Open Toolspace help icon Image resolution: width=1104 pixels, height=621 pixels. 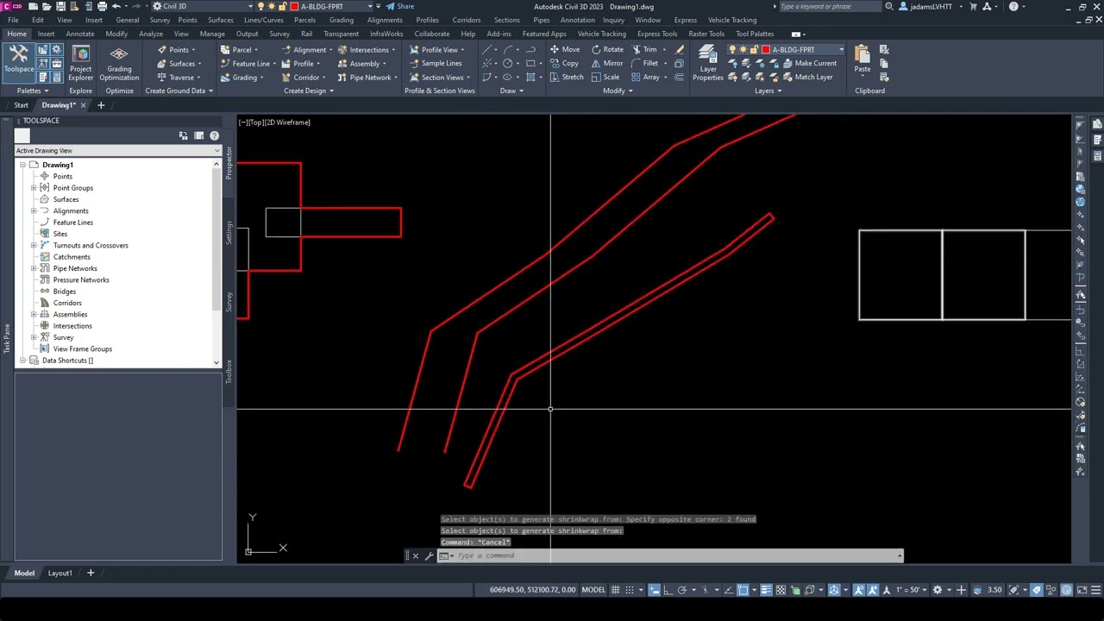click(214, 135)
